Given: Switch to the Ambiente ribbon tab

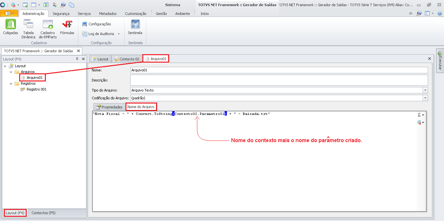Looking at the screenshot, I should (183, 14).
